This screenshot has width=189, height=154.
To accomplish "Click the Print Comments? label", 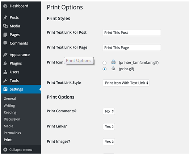I will coord(62,111).
